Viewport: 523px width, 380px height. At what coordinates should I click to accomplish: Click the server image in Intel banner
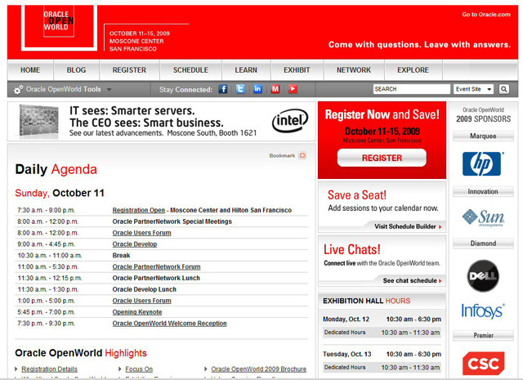(38, 121)
